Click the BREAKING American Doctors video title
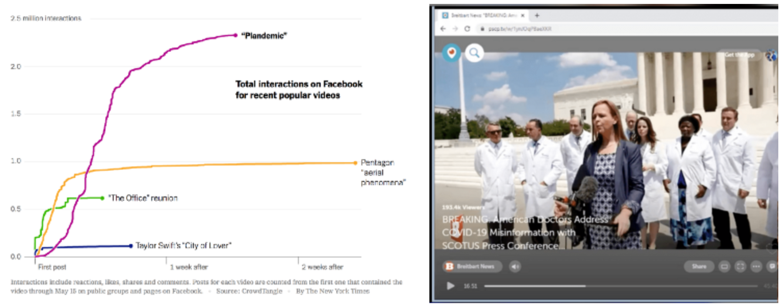Image resolution: width=783 pixels, height=308 pixels. point(525,232)
